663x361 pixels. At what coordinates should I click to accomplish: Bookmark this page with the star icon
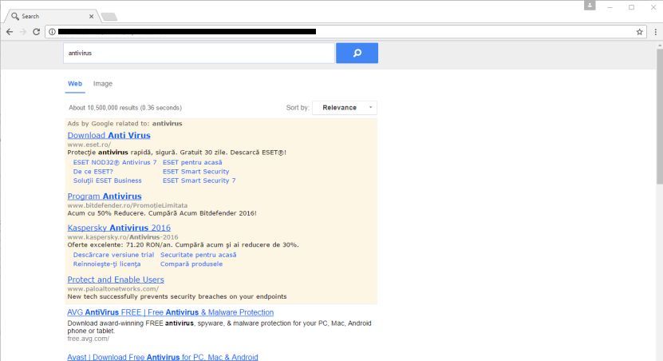click(x=639, y=32)
